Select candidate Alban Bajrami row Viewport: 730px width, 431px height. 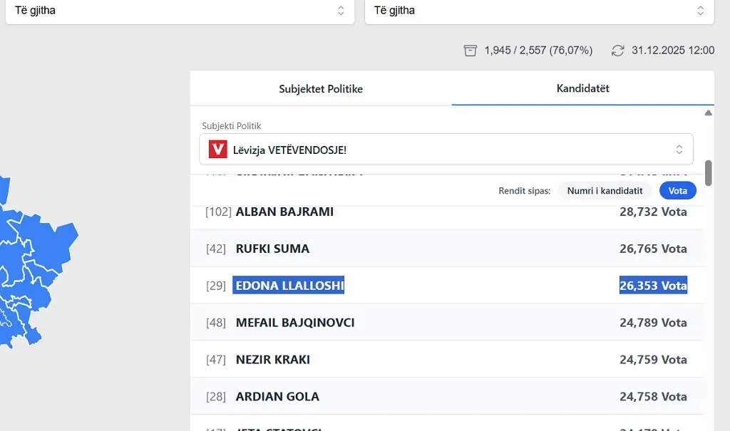pyautogui.click(x=284, y=212)
